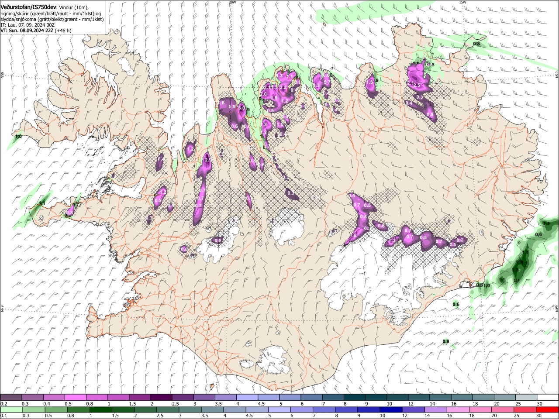
Task: Click the bright pink 0.5–0.8 swatch in upper legend row
Action: pos(75,397)
